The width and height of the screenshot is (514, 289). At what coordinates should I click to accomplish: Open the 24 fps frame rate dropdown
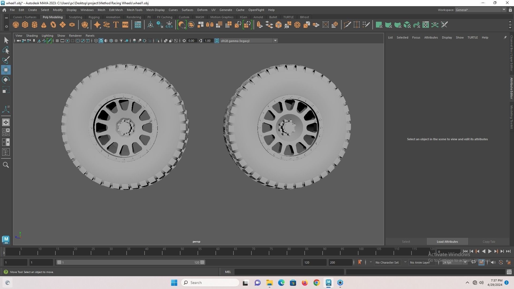[455, 263]
